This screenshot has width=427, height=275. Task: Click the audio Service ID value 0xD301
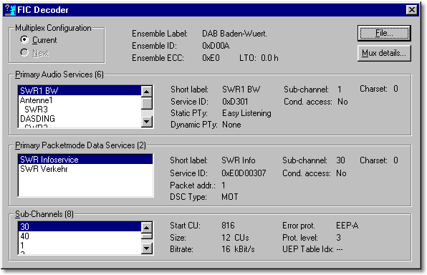pyautogui.click(x=235, y=102)
